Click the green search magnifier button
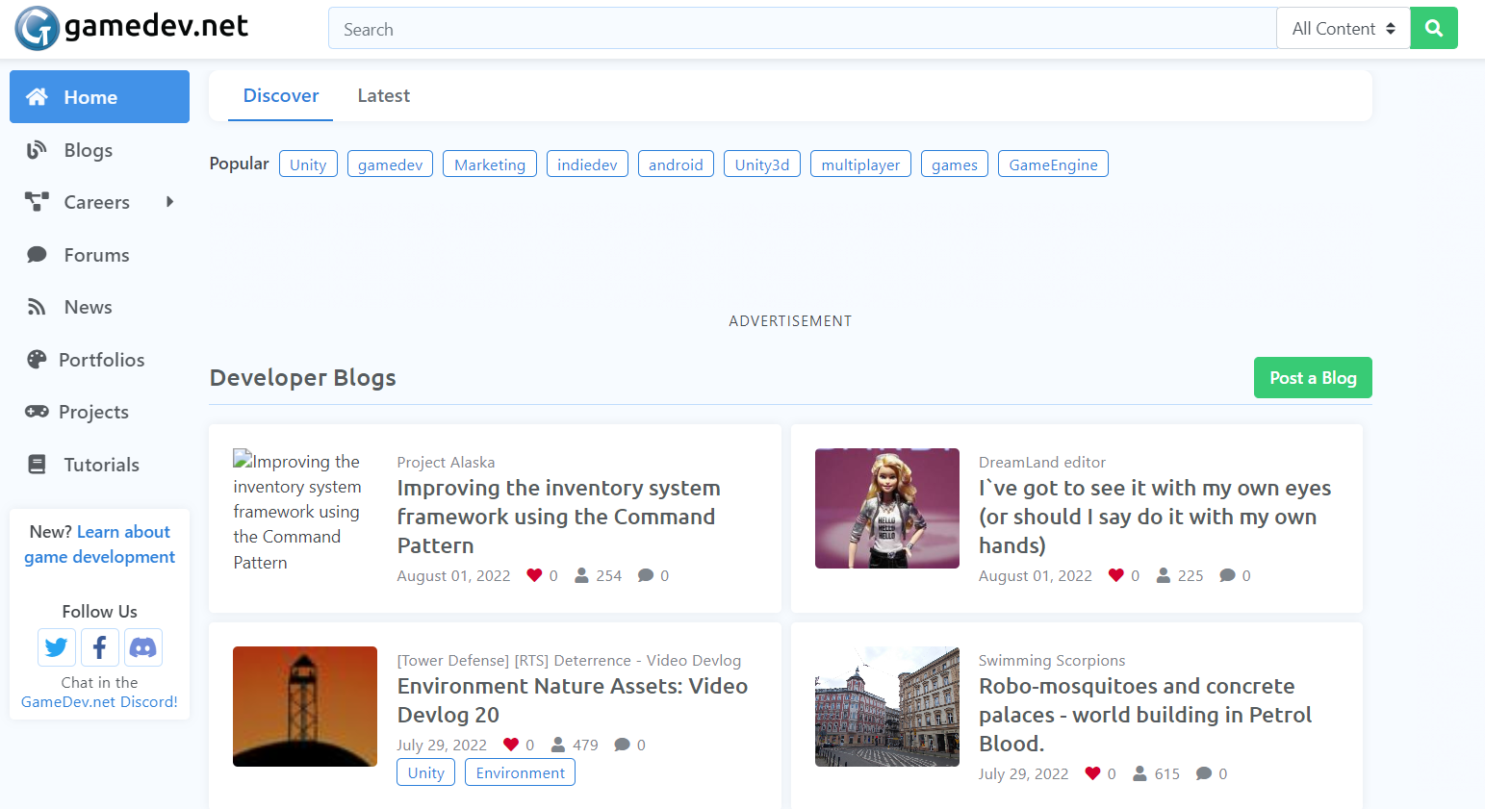 point(1433,29)
